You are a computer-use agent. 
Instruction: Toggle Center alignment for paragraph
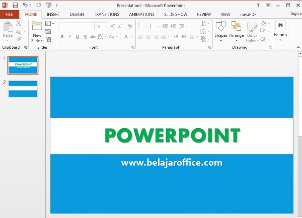148,37
